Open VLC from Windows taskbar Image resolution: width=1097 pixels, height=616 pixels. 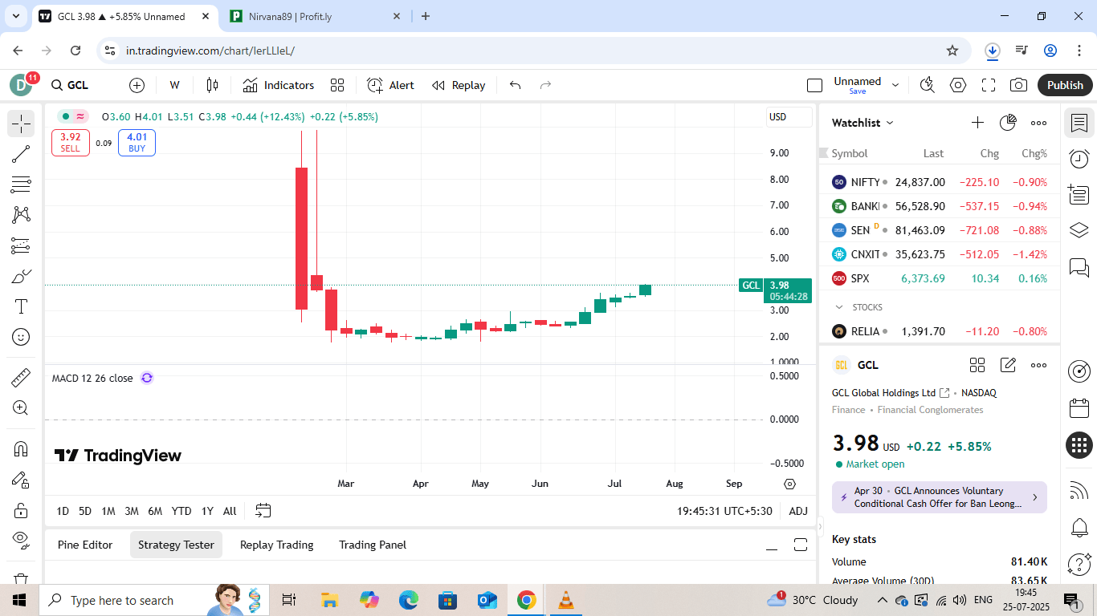click(565, 600)
